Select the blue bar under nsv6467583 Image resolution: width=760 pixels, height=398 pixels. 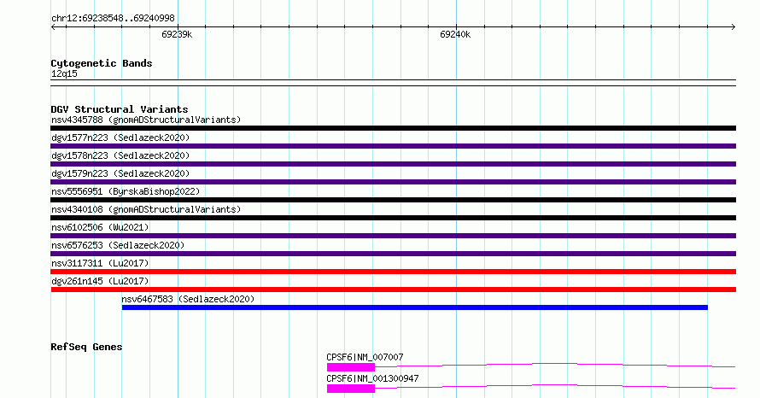click(x=414, y=307)
